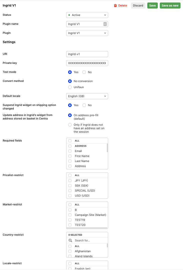
Task: Check the Email required field
Action: 70,151
